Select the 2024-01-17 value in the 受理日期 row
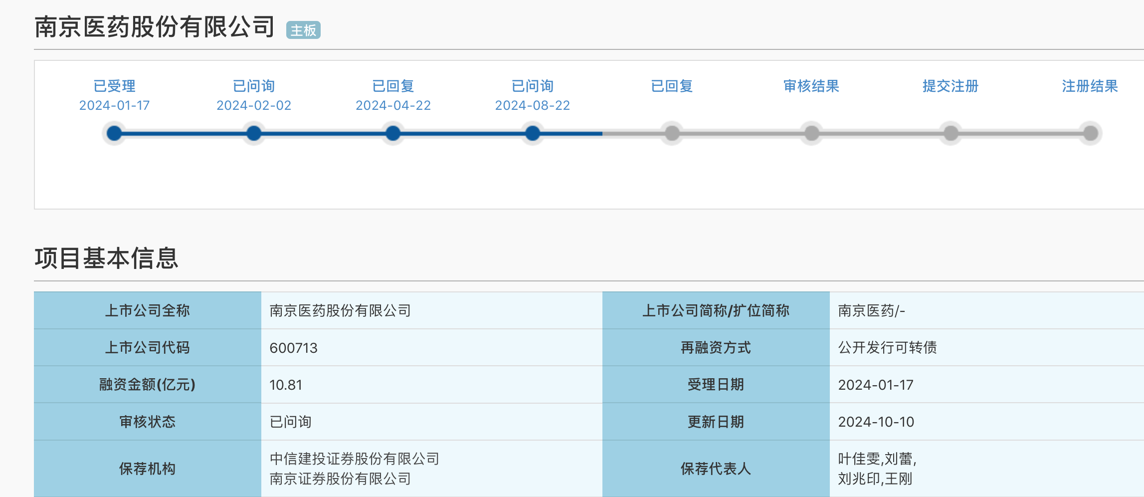The width and height of the screenshot is (1144, 497). coord(876,385)
